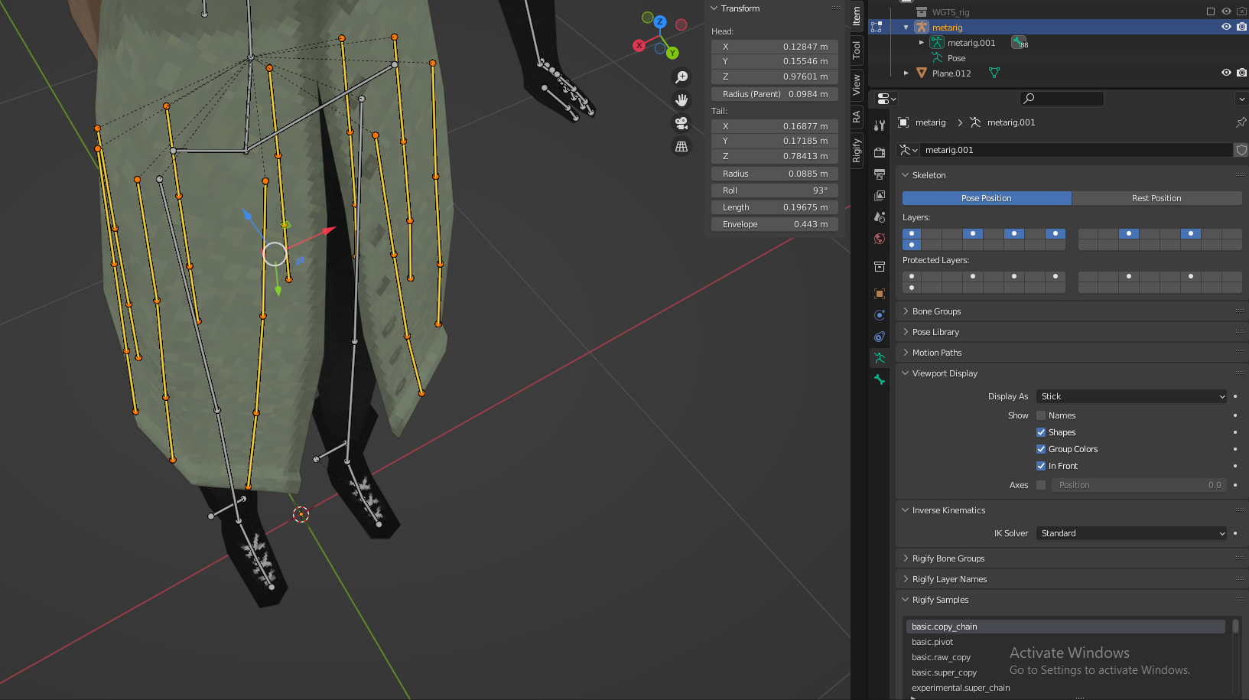Open the Render properties tab

tap(880, 152)
